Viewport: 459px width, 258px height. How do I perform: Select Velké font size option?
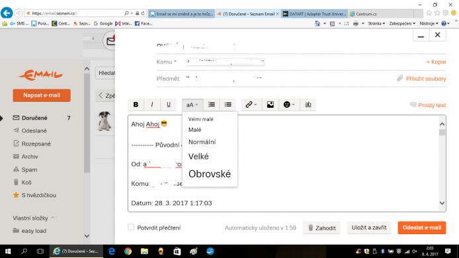(x=198, y=156)
